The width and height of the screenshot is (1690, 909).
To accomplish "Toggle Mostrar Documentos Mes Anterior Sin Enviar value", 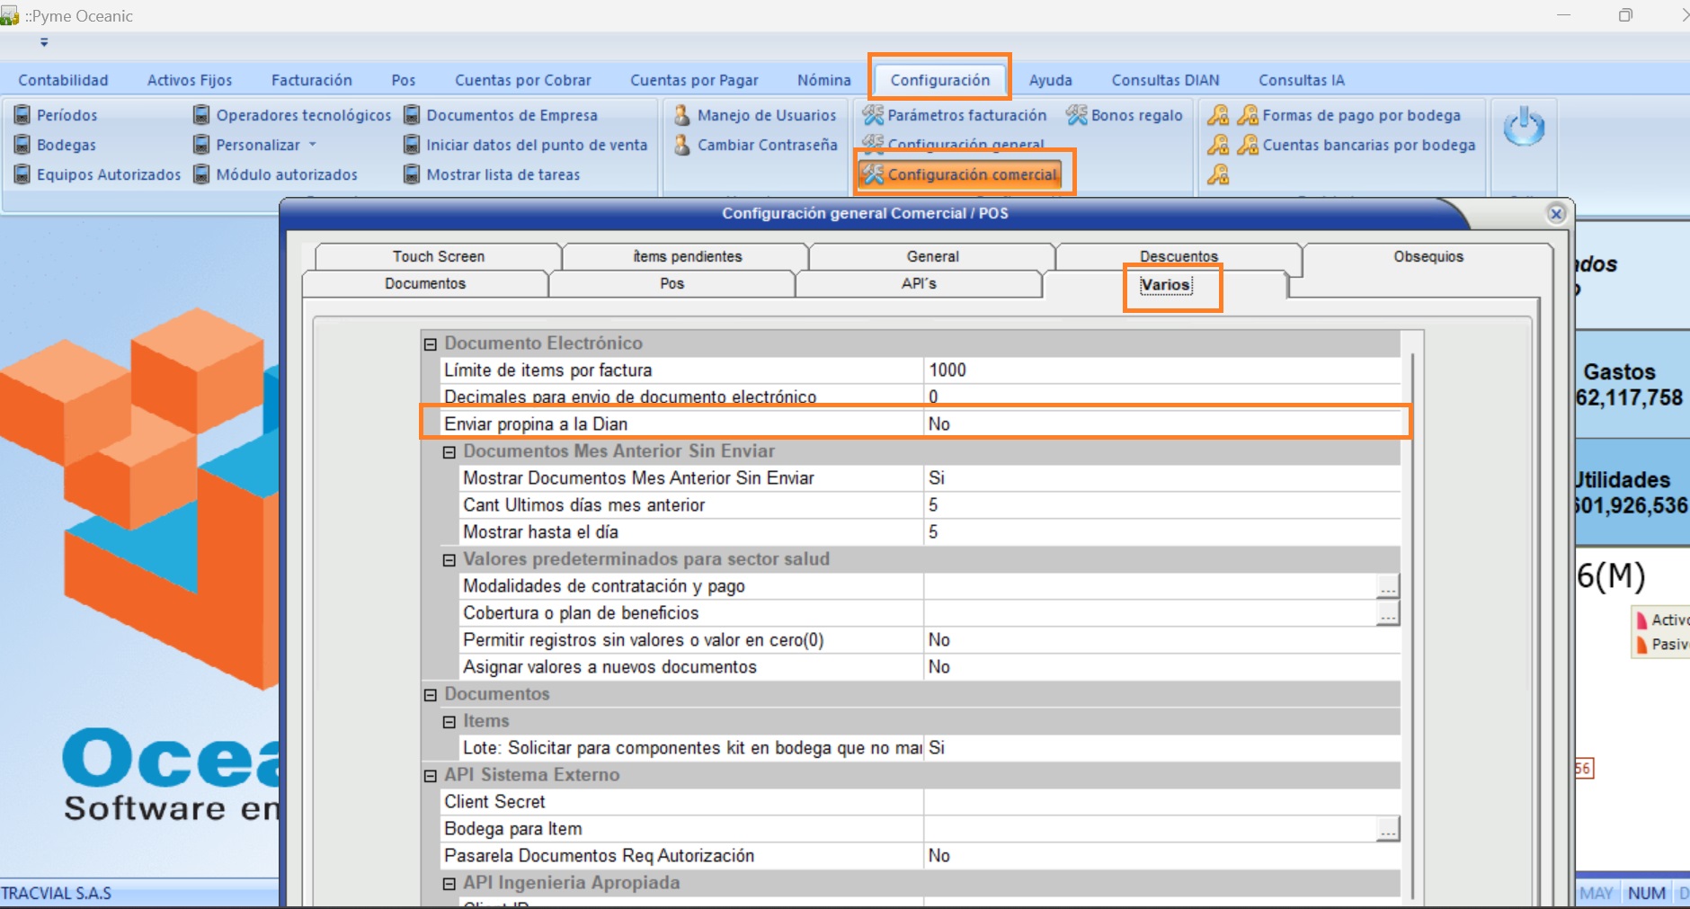I will 1160,478.
